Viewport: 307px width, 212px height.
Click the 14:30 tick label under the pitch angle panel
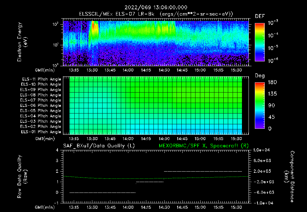(x=164, y=139)
